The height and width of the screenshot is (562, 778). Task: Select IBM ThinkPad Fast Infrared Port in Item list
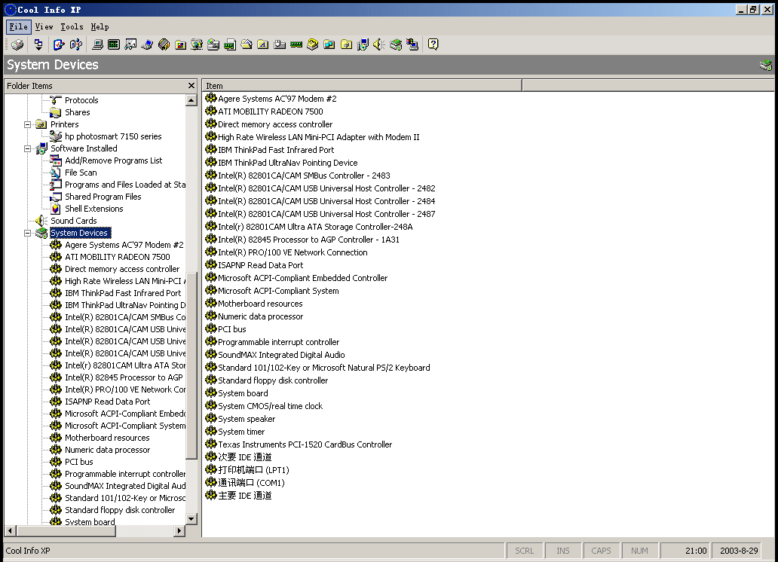[x=276, y=150]
